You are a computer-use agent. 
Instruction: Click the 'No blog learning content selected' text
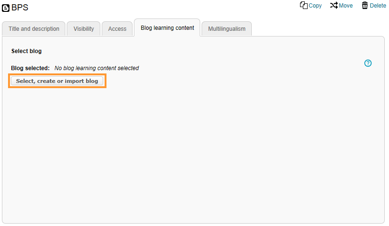(97, 68)
